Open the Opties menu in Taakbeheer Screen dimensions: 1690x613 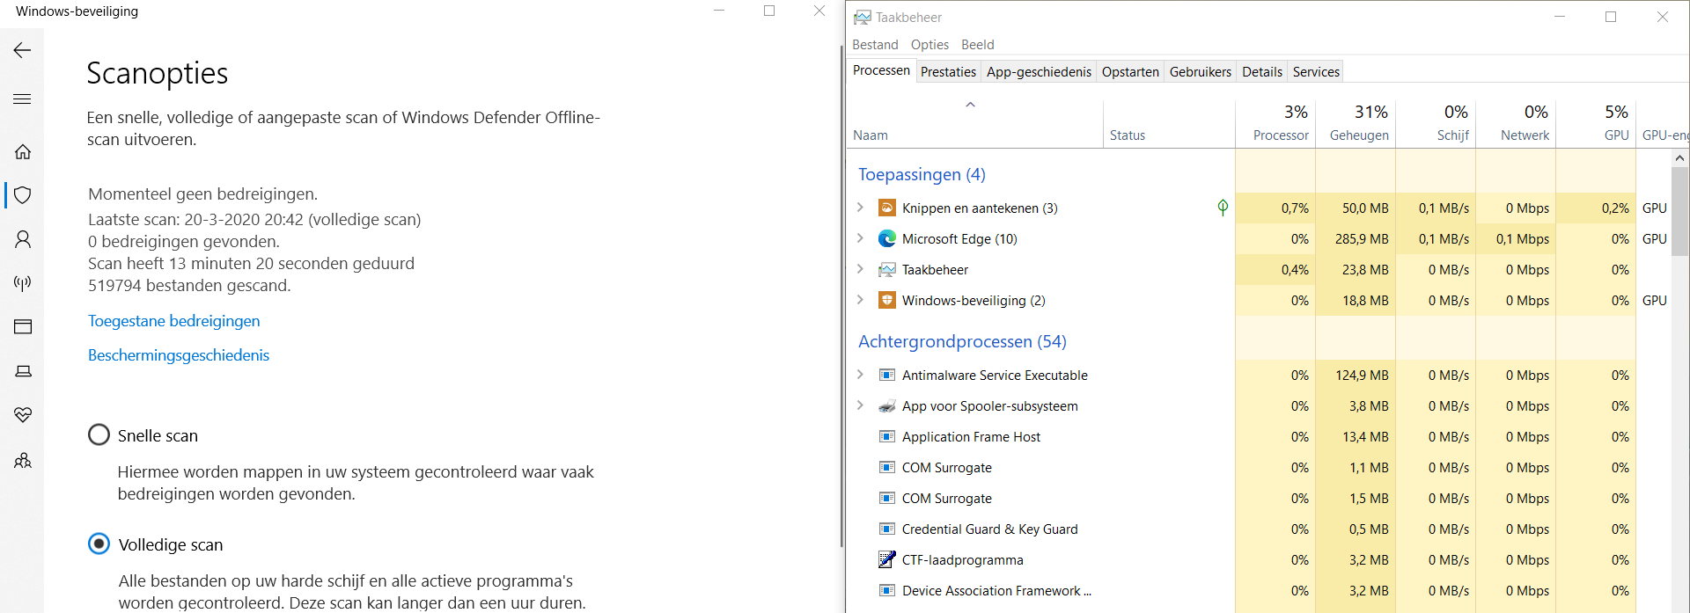pyautogui.click(x=929, y=45)
